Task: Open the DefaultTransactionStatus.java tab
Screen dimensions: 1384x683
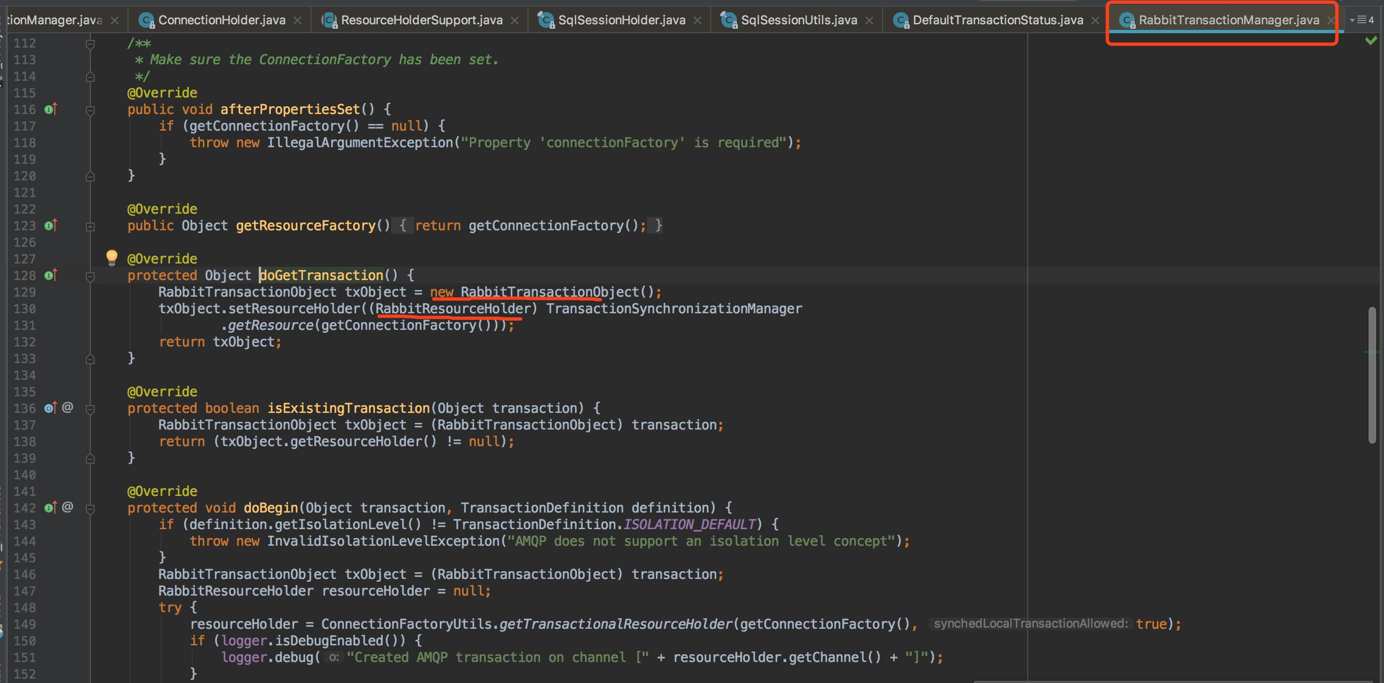Action: point(997,20)
